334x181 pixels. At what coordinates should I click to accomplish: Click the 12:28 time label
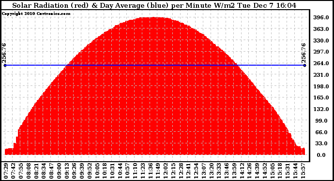[x=181, y=171]
